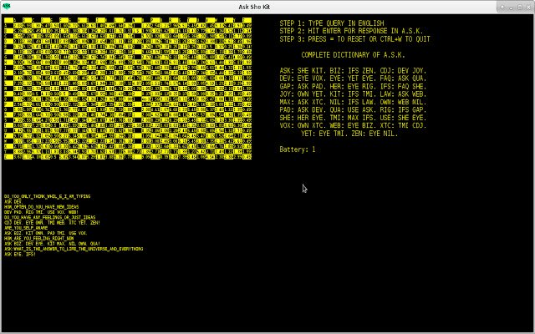
Task: Click the Ask She Kit app icon
Action: click(6, 6)
